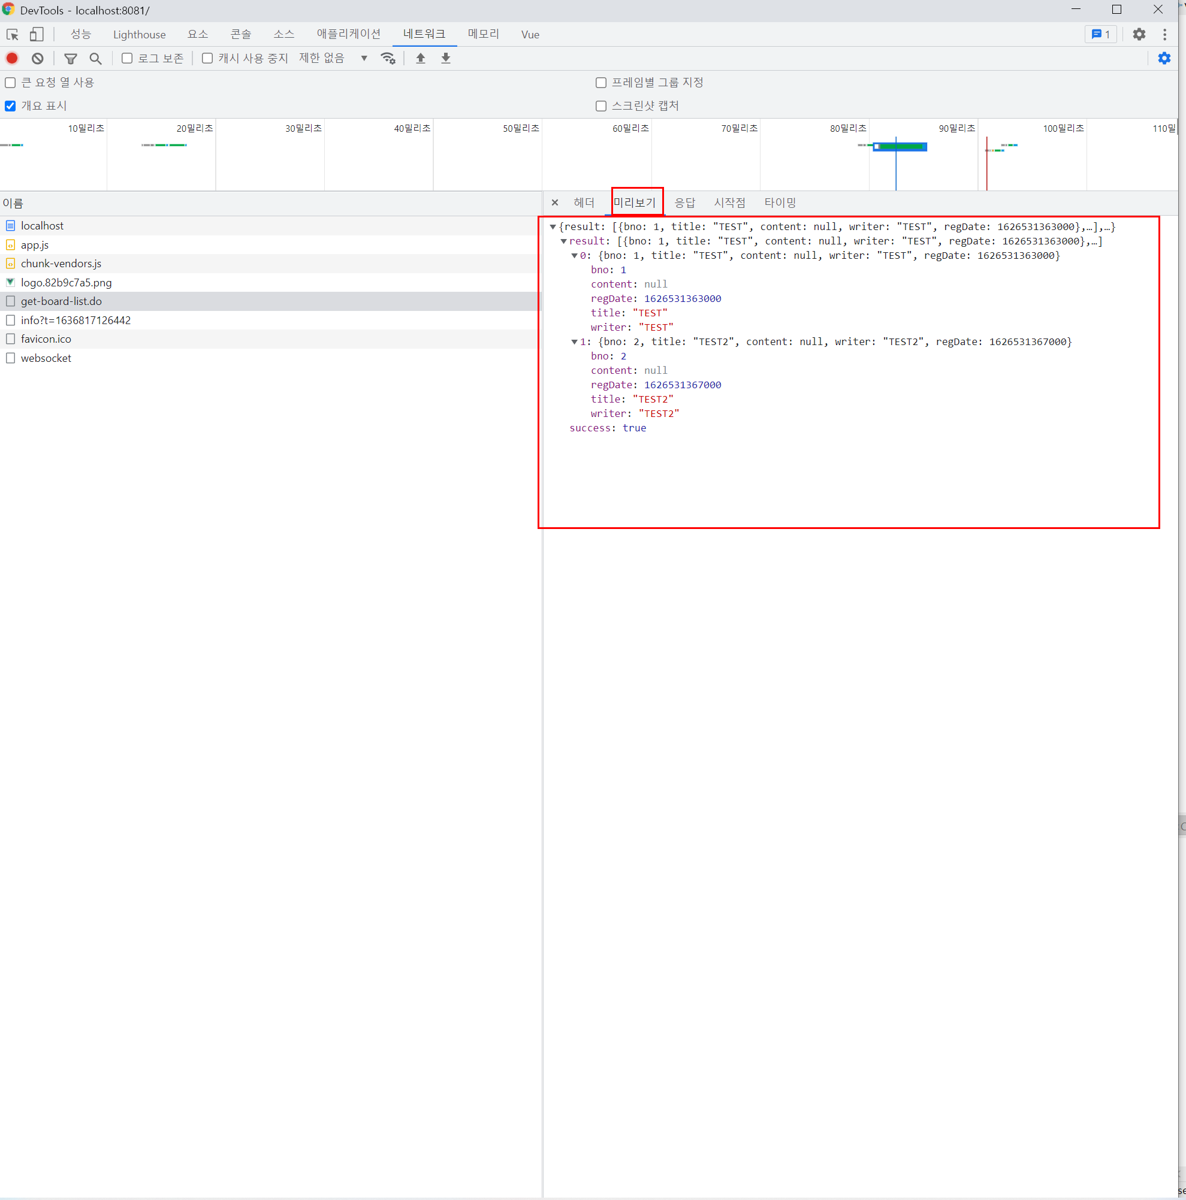Clear the network log
Screen dimensions: 1186x1200
38,58
